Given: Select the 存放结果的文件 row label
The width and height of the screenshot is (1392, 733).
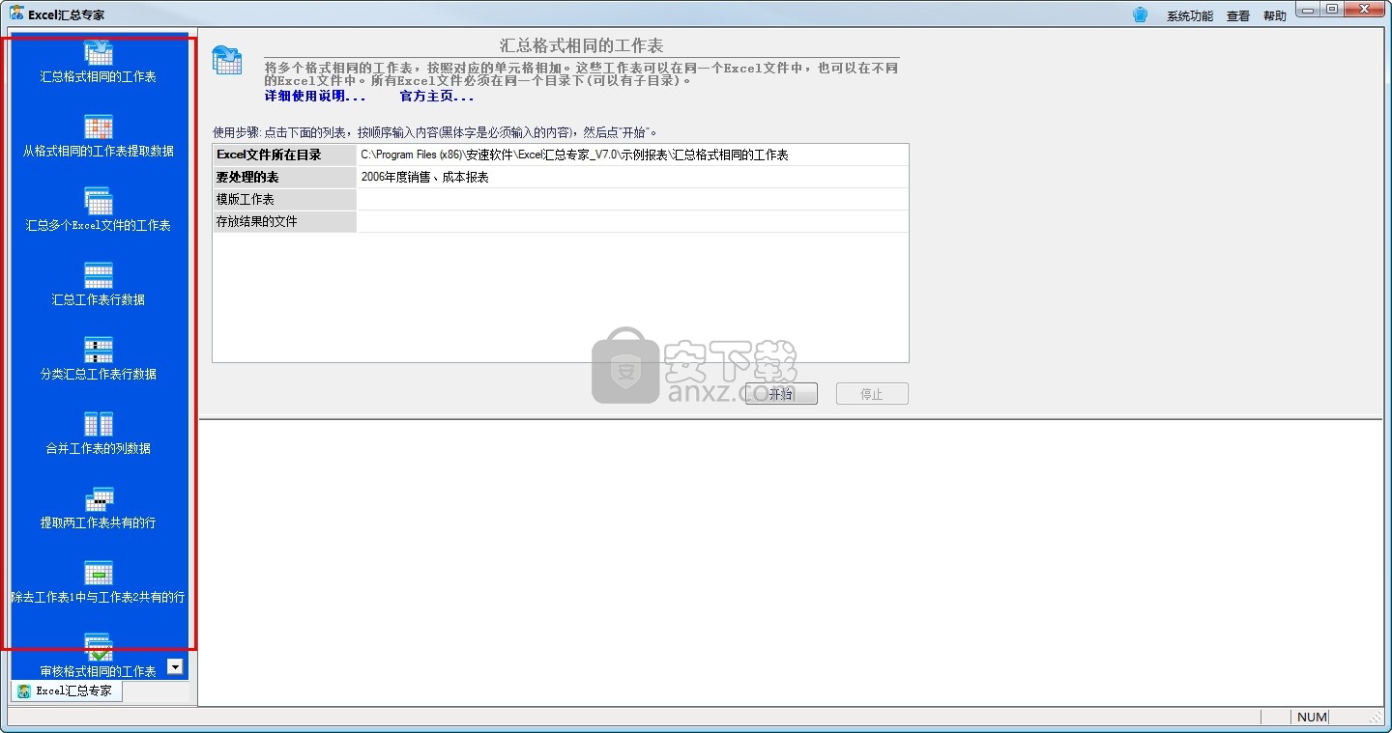Looking at the screenshot, I should coord(285,221).
